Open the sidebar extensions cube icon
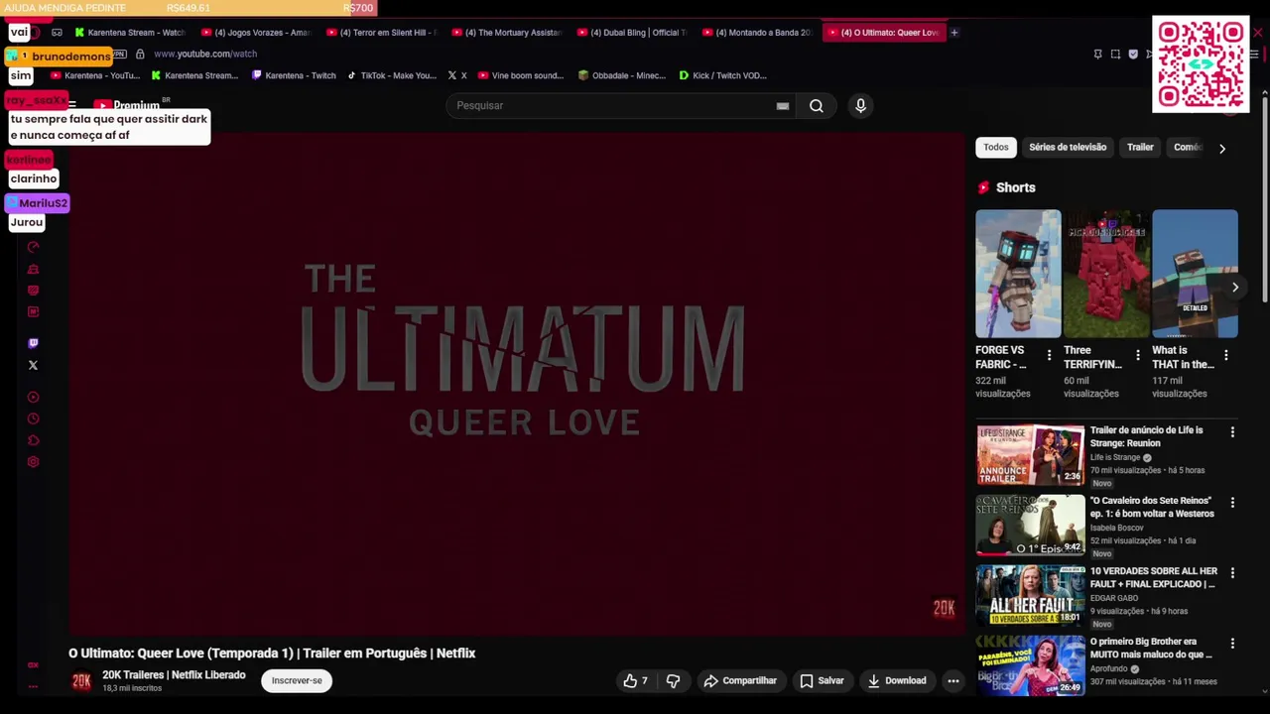This screenshot has width=1270, height=714. pos(33,440)
